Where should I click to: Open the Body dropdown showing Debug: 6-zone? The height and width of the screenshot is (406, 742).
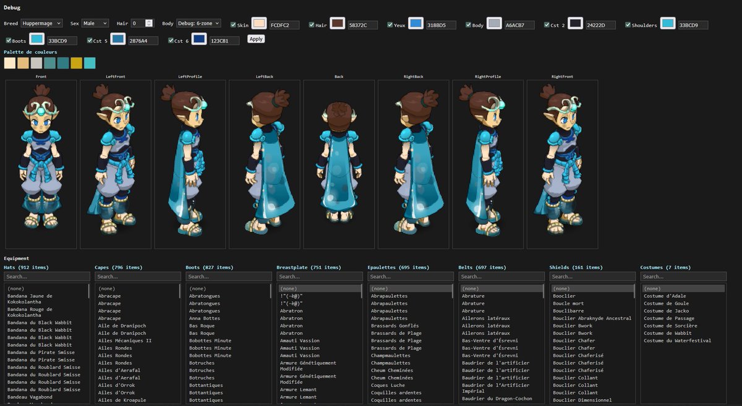198,23
